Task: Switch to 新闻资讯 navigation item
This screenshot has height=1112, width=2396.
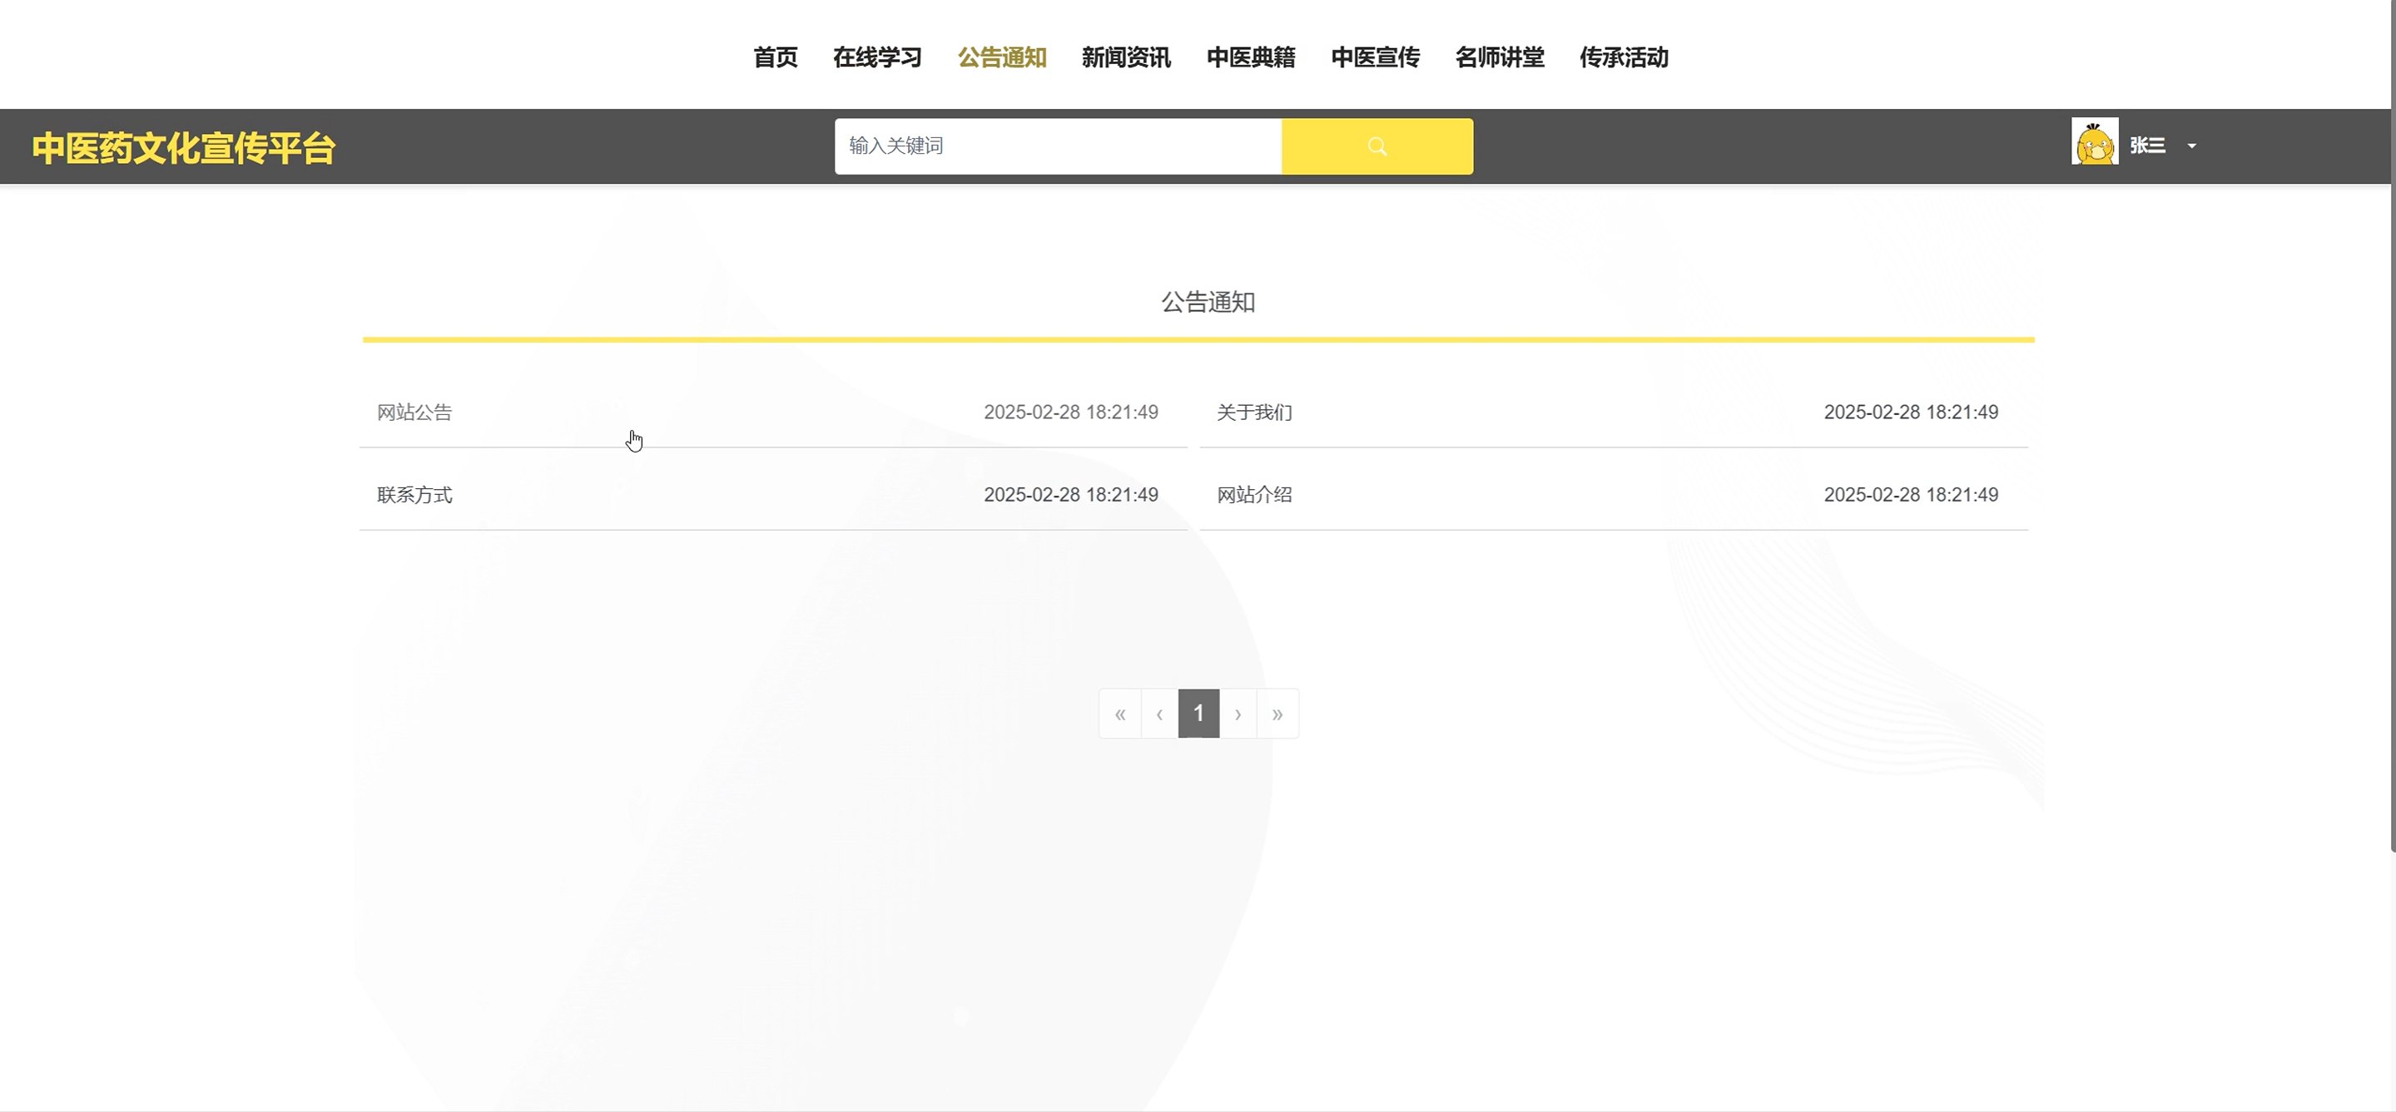Action: click(x=1125, y=57)
